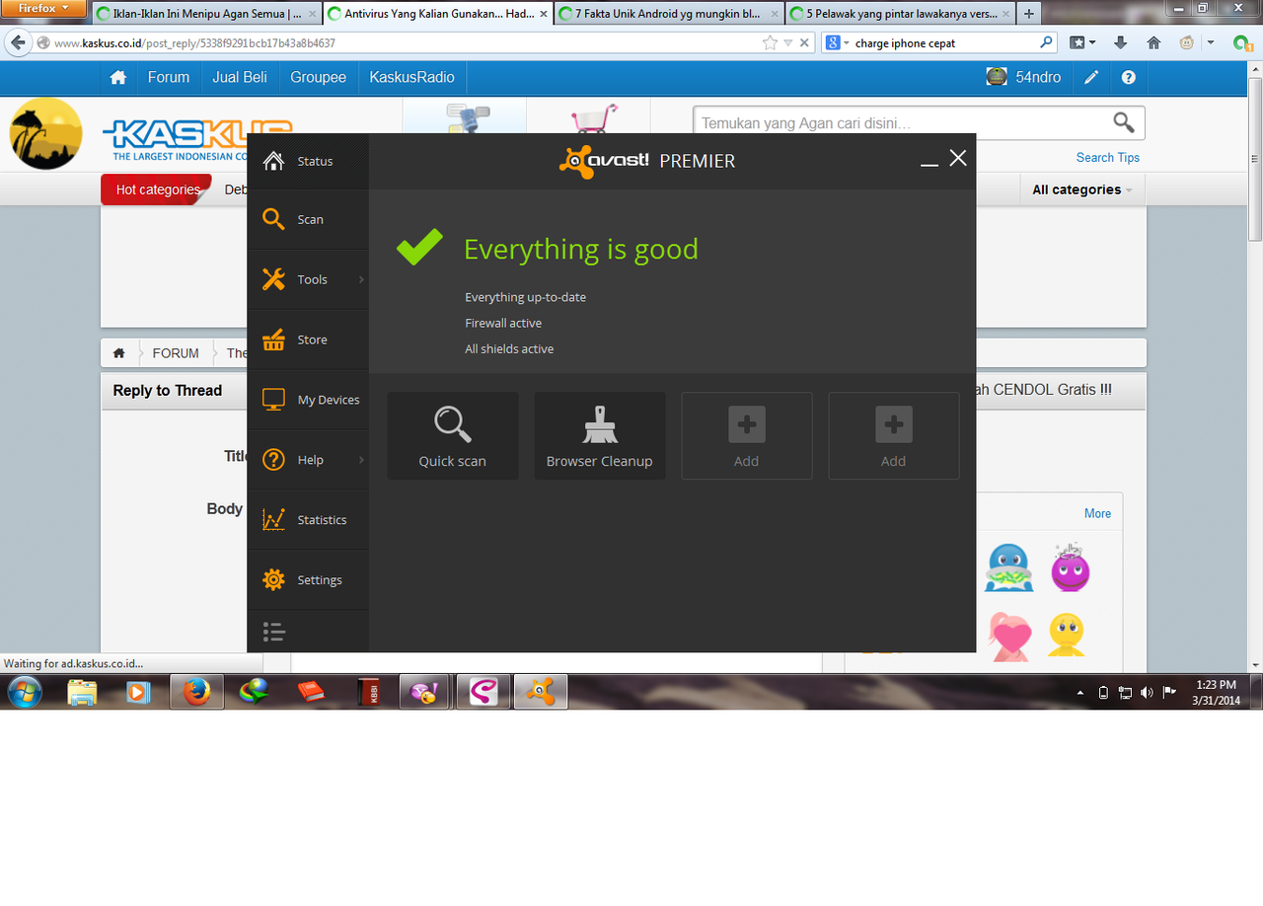This screenshot has height=906, width=1263.
Task: Open the Forum menu on Kaskus
Action: coord(169,77)
